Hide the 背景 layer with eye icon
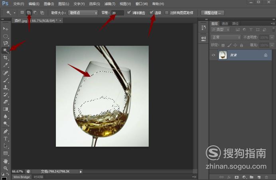The image size is (276, 180). click(213, 55)
